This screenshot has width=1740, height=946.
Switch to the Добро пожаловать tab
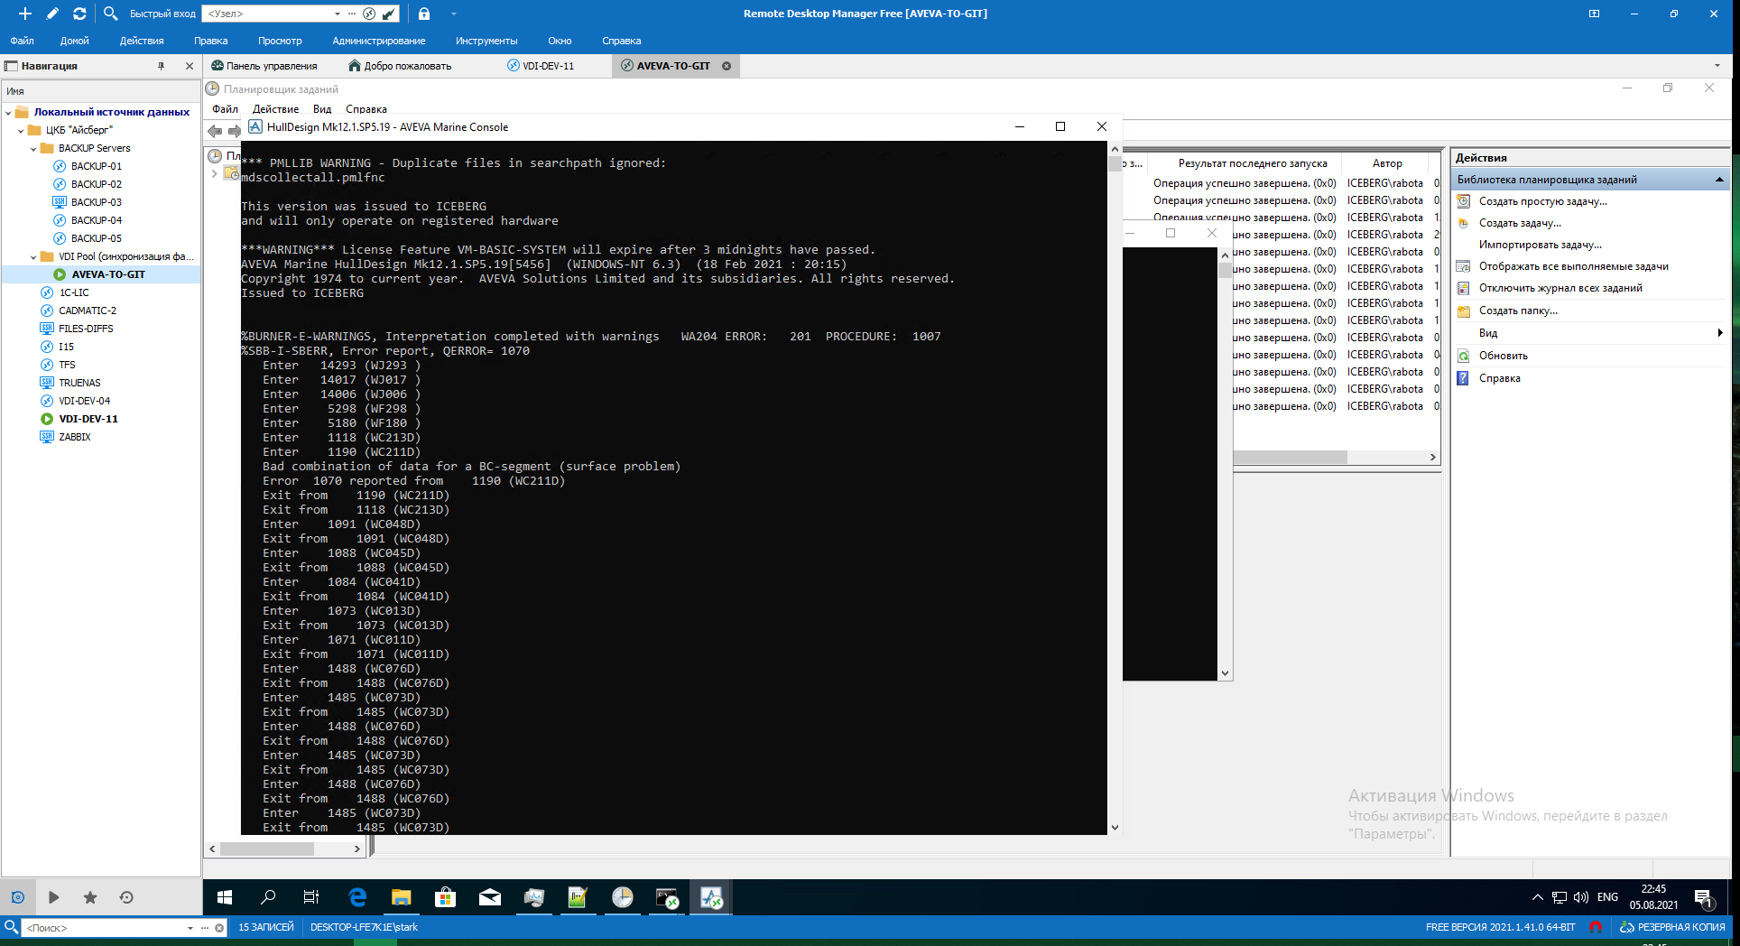(x=400, y=66)
